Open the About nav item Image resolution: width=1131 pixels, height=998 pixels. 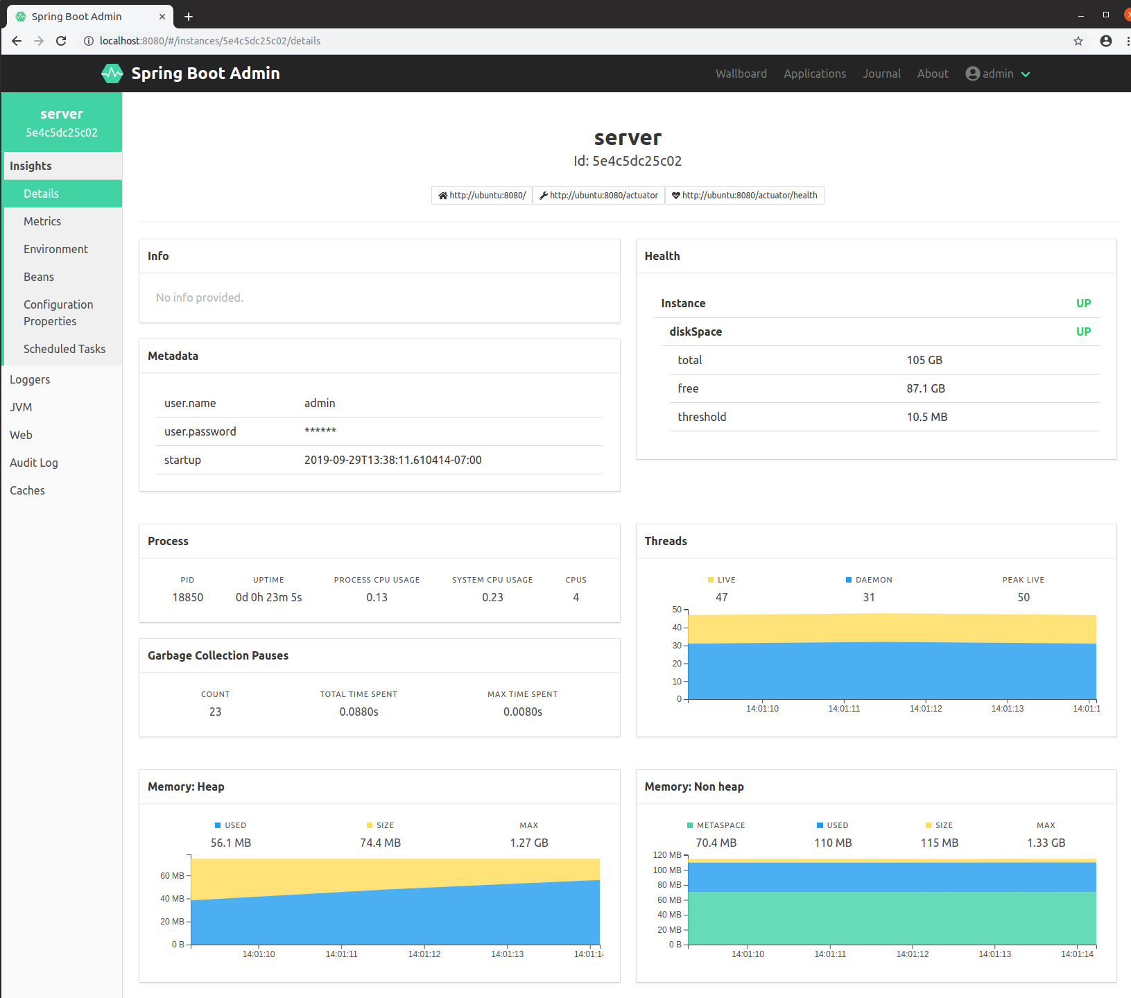click(x=933, y=74)
